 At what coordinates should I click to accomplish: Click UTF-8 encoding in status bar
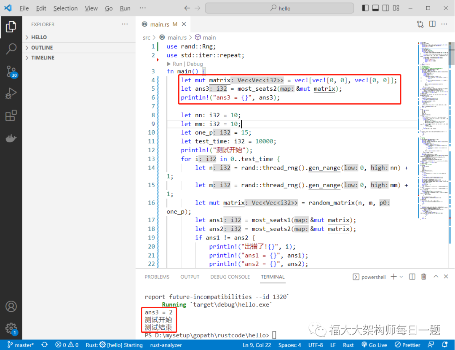click(316, 345)
